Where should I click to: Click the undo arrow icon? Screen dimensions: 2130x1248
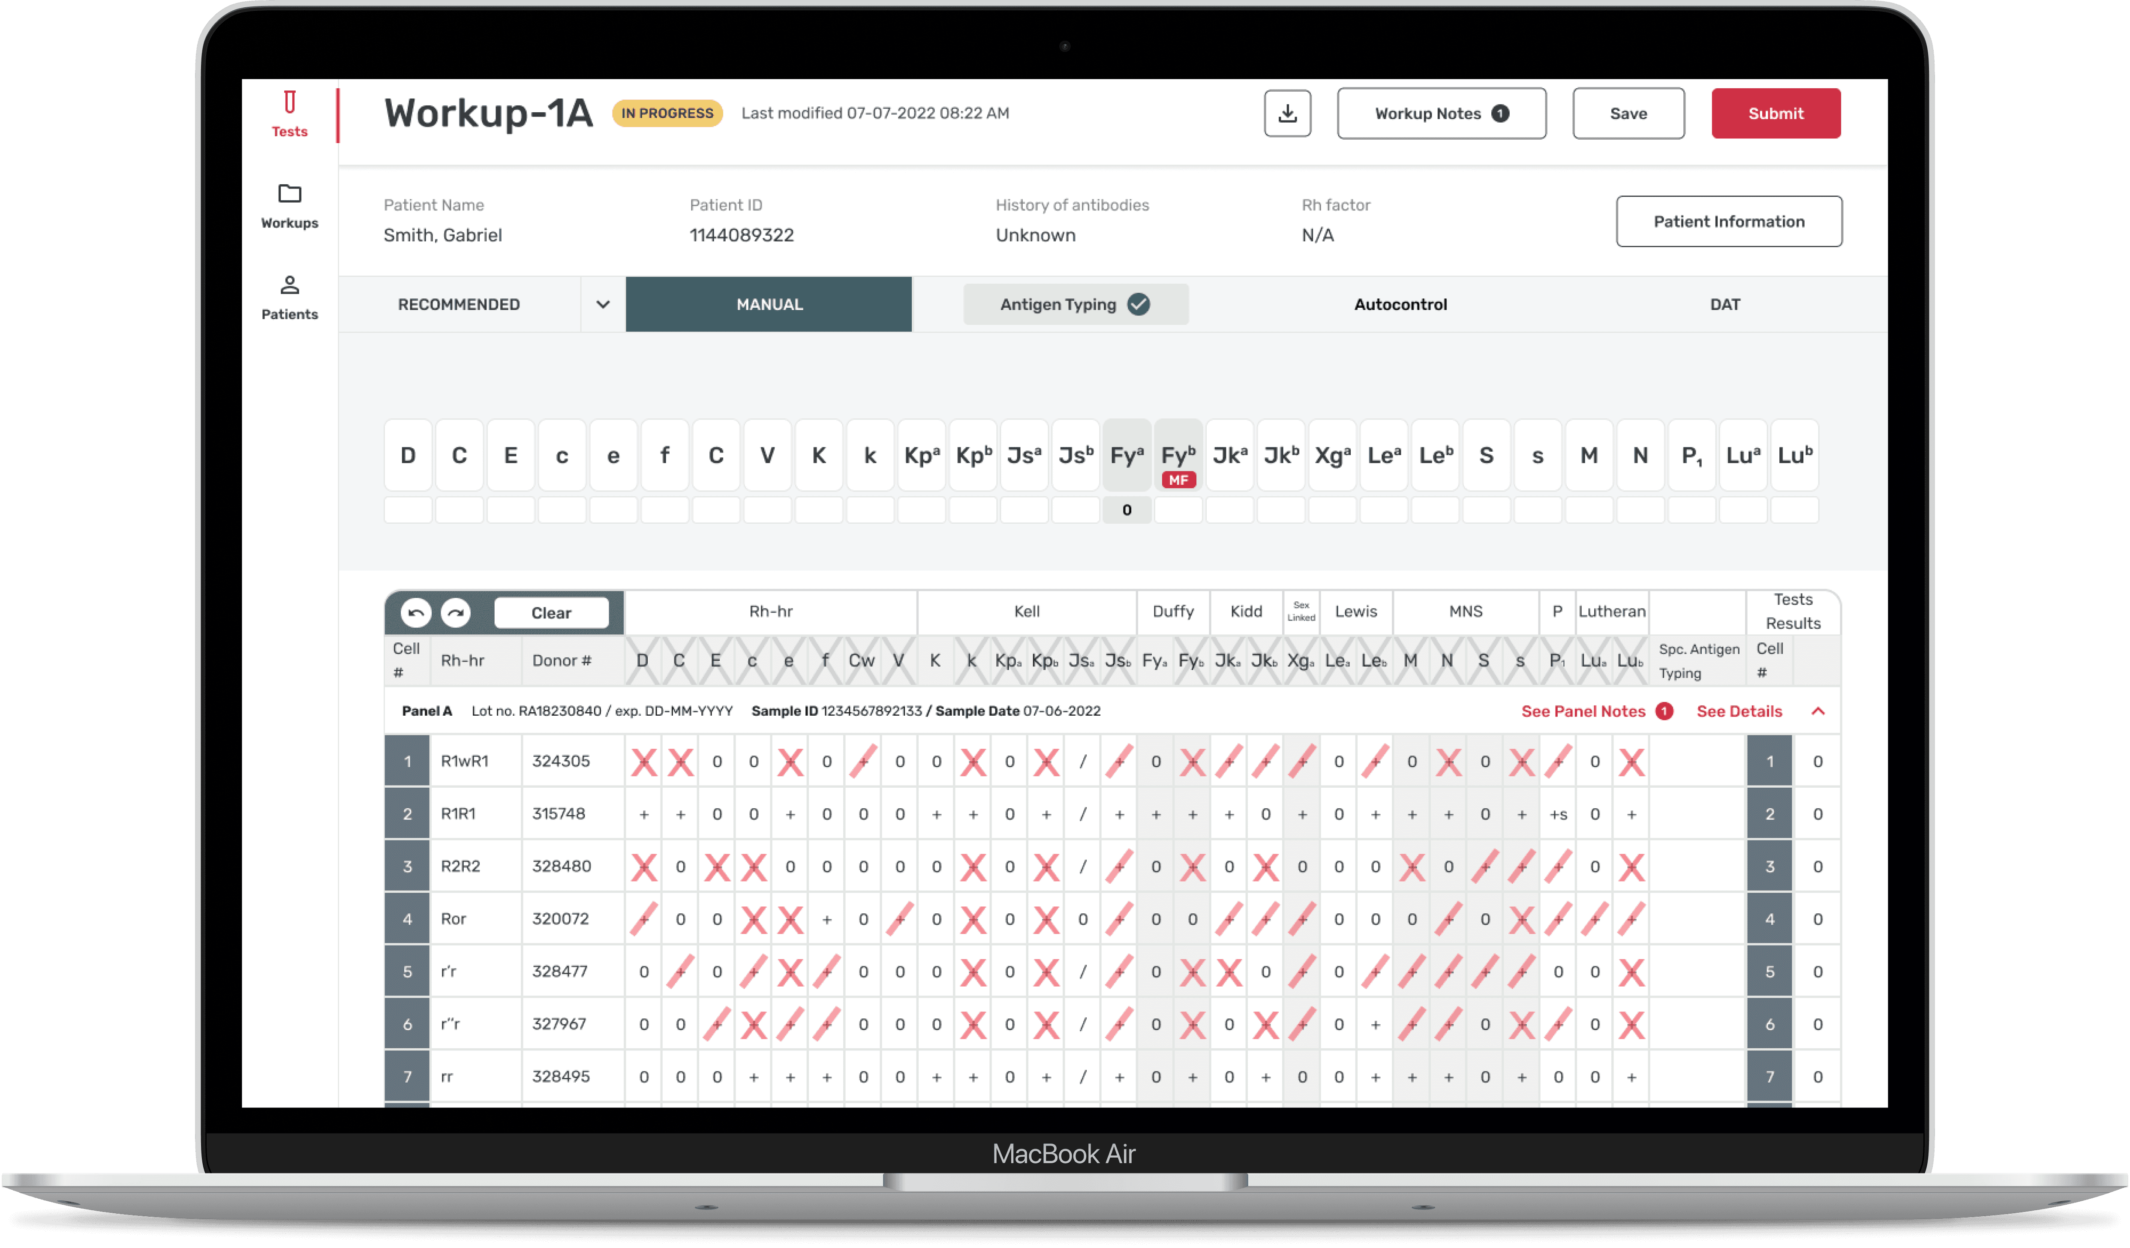tap(416, 612)
